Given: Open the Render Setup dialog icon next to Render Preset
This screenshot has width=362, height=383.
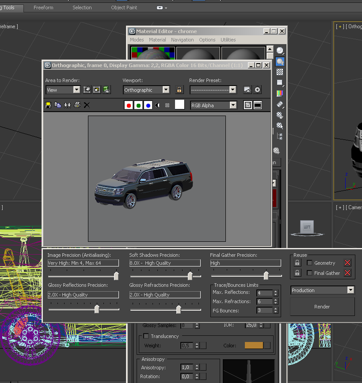Looking at the screenshot, I should click(x=248, y=90).
